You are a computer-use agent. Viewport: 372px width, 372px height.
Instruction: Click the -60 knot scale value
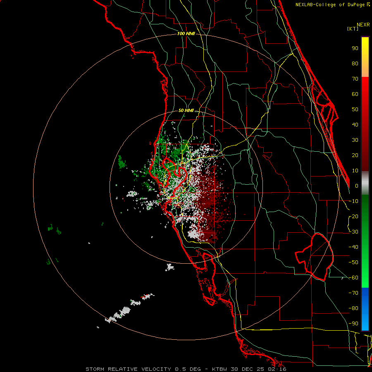[x=353, y=278]
